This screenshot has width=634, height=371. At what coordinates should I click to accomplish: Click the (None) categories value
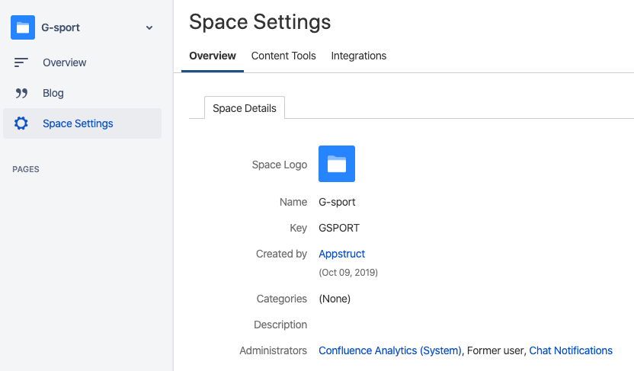point(335,299)
